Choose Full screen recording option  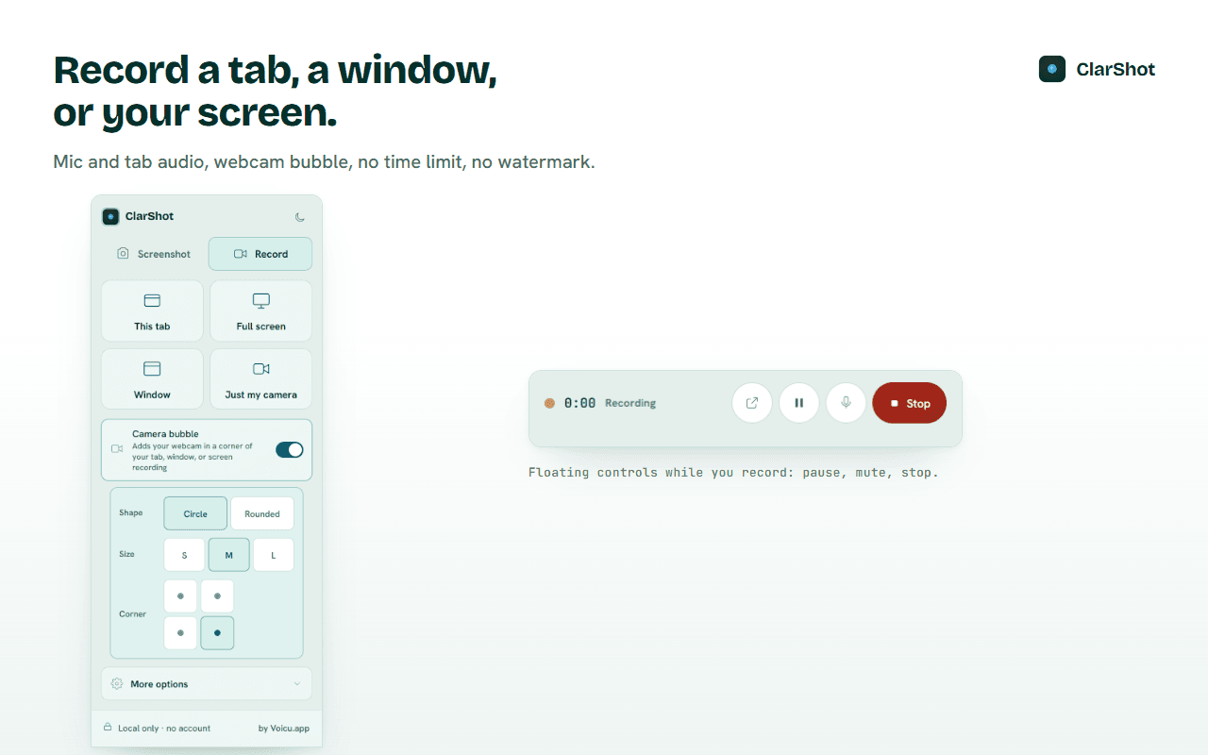pos(261,310)
